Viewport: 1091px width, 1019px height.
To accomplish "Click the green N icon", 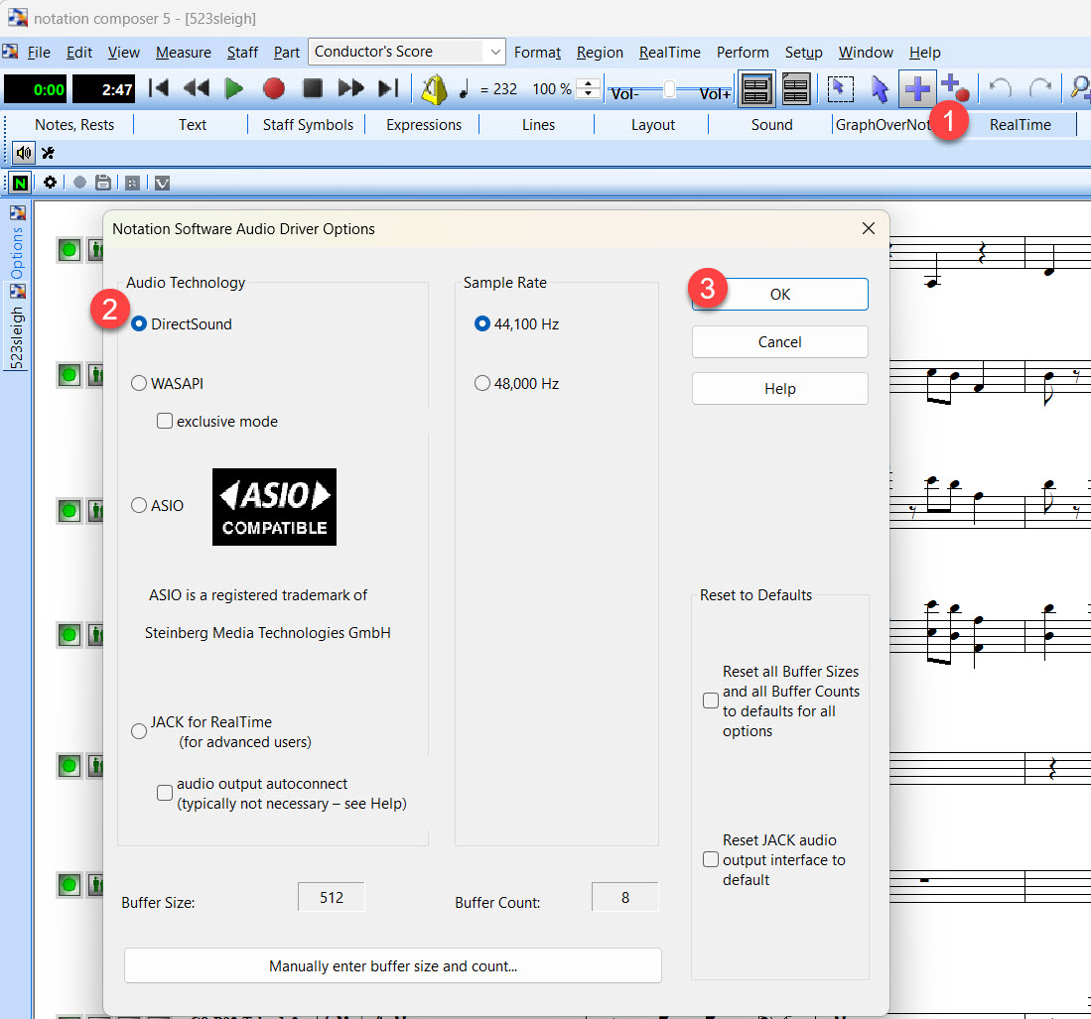I will click(x=20, y=183).
